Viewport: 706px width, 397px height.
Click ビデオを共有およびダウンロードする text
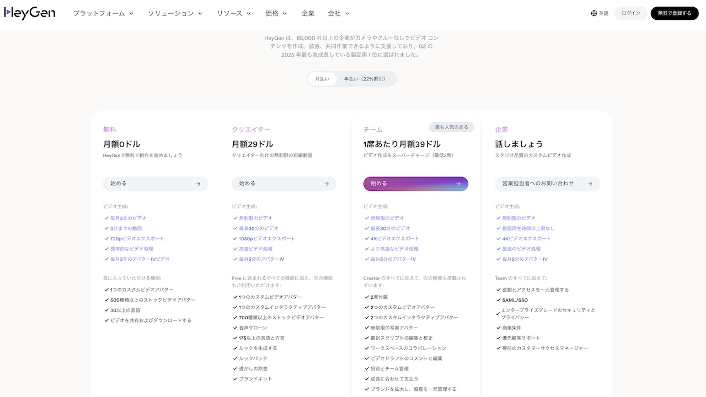click(x=151, y=320)
